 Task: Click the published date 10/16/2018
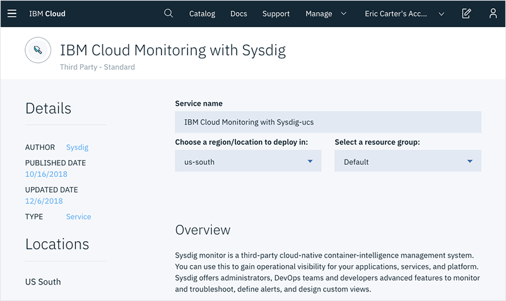46,174
